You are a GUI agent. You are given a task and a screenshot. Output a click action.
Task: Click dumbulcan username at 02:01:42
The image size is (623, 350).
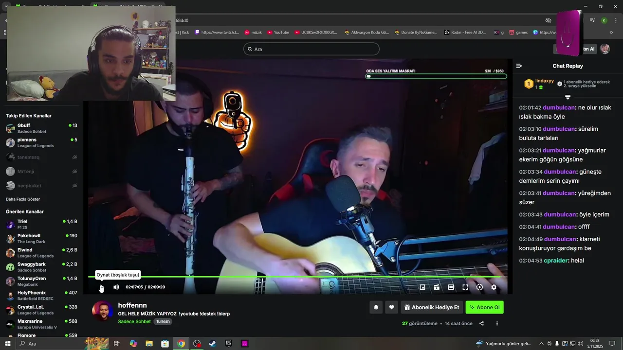point(559,108)
